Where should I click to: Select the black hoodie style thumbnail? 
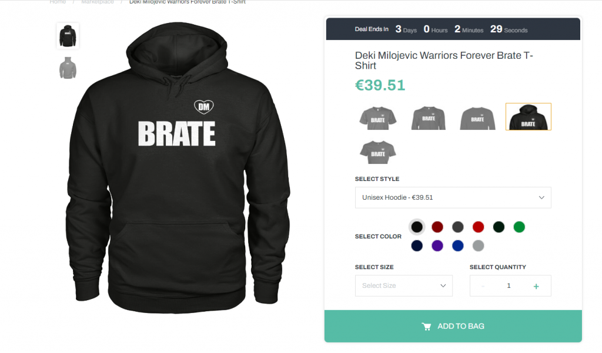pyautogui.click(x=529, y=117)
